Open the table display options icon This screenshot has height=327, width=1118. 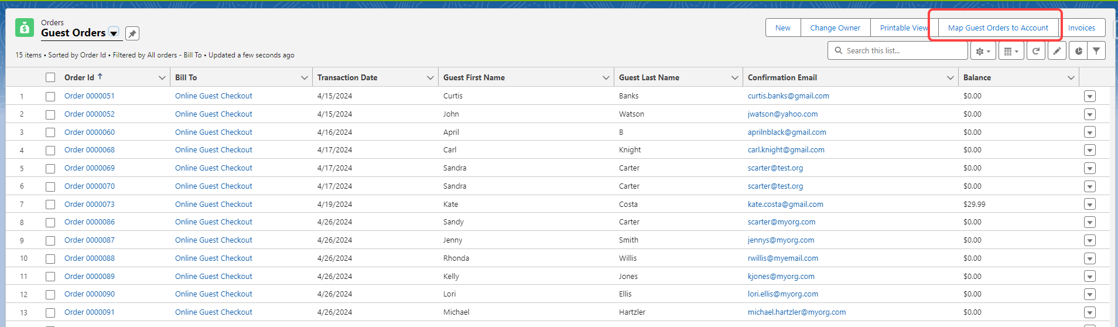point(1011,52)
